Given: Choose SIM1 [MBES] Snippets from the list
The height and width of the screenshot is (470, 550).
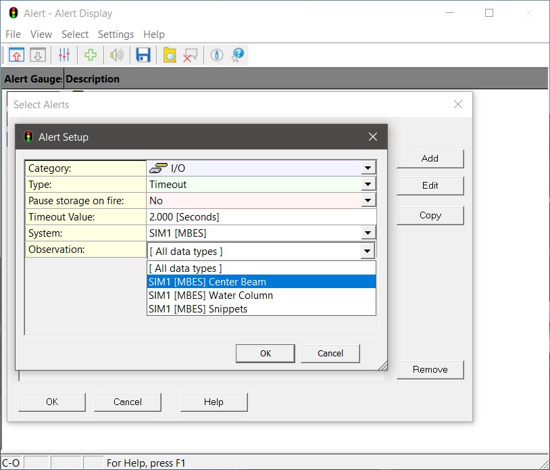Looking at the screenshot, I should pyautogui.click(x=198, y=309).
